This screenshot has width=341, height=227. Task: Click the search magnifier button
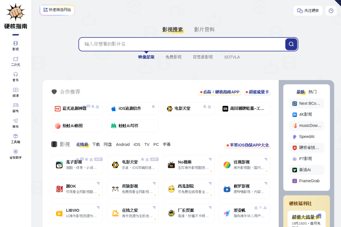click(x=291, y=44)
